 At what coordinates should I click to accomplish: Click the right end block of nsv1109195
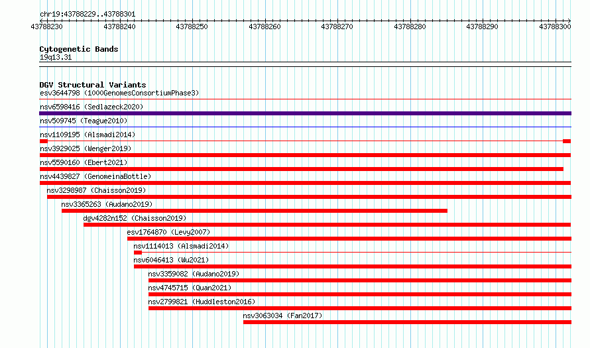click(567, 141)
